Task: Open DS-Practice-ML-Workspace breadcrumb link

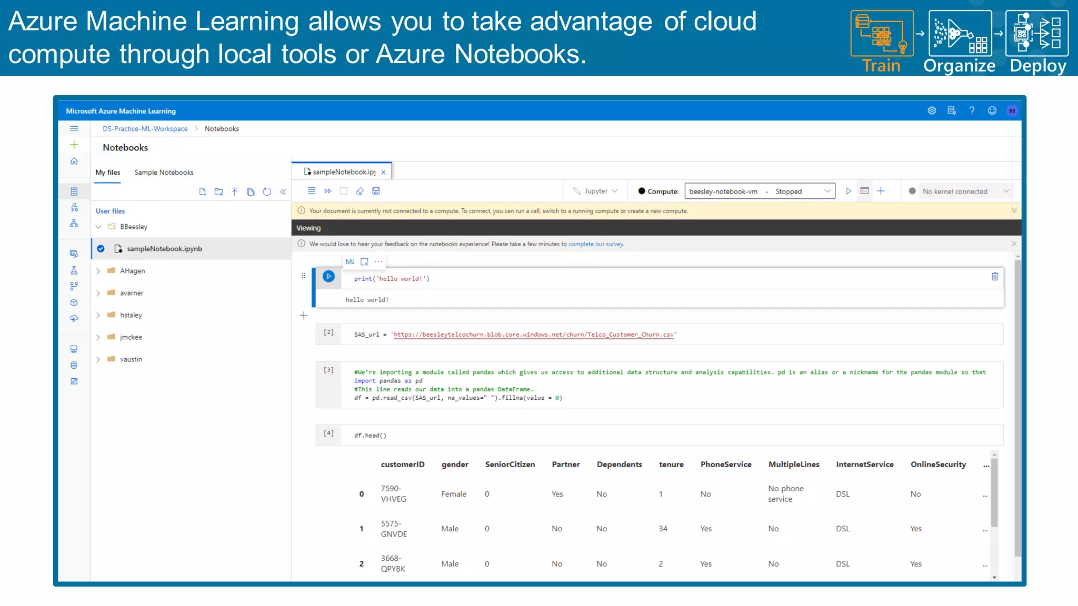Action: click(145, 129)
